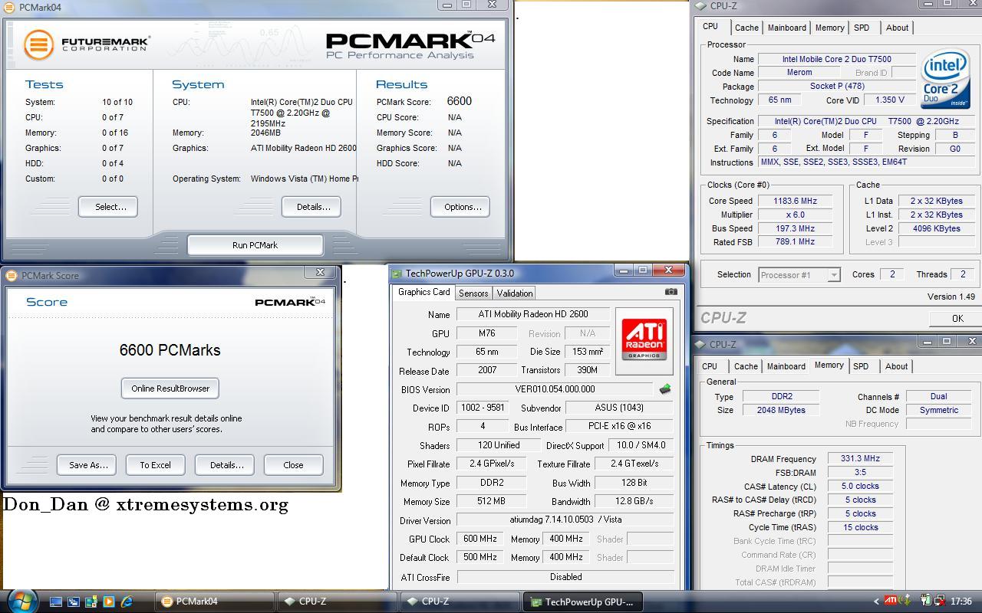
Task: Click the ATI tray icon
Action: (x=891, y=601)
